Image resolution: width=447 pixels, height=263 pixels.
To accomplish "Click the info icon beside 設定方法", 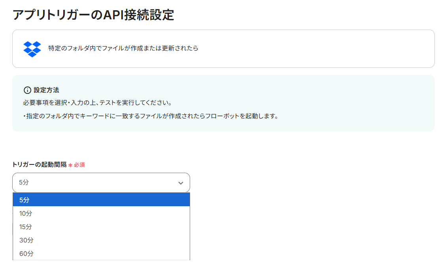I will (27, 90).
